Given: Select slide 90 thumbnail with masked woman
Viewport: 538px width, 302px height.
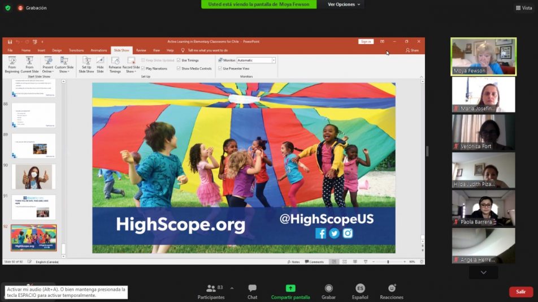Looking at the screenshot, I should [34, 177].
